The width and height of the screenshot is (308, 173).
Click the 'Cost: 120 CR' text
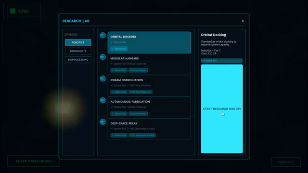point(208,53)
